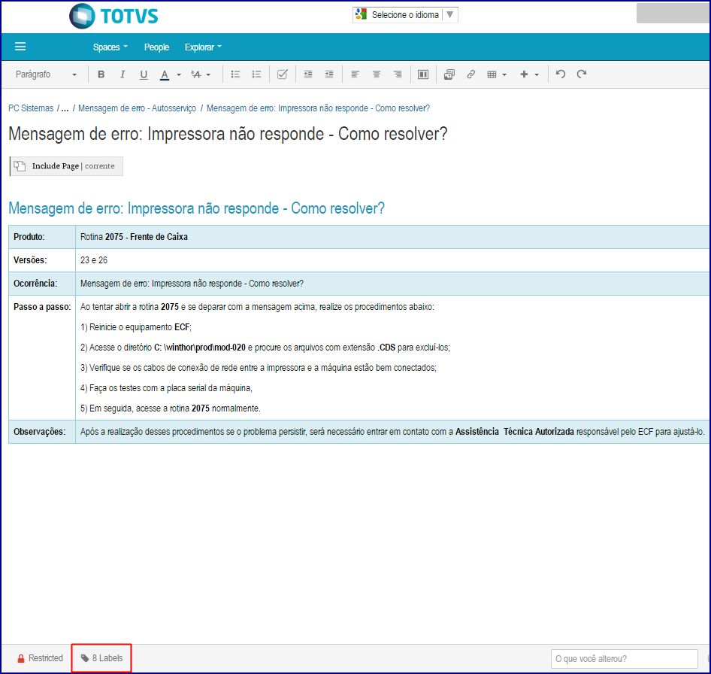Click step '3) Verifique se os cabos'
The height and width of the screenshot is (674, 711).
pyautogui.click(x=259, y=368)
